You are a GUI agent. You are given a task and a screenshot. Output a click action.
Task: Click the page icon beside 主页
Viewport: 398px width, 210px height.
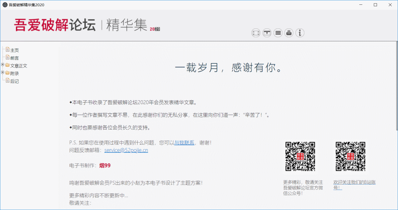pyautogui.click(x=8, y=49)
